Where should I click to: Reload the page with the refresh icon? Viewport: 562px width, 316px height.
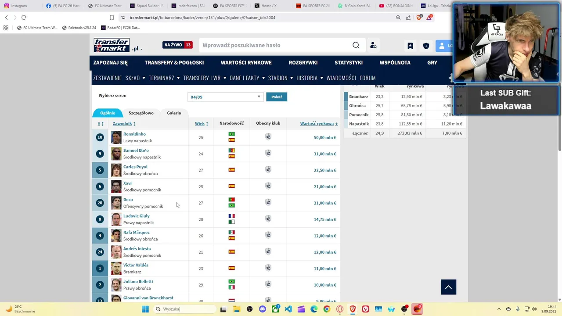tap(24, 18)
